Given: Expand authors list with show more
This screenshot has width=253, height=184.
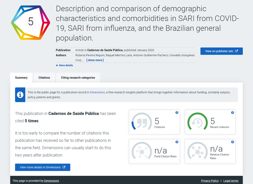Looking at the screenshot, I should coord(95,60).
